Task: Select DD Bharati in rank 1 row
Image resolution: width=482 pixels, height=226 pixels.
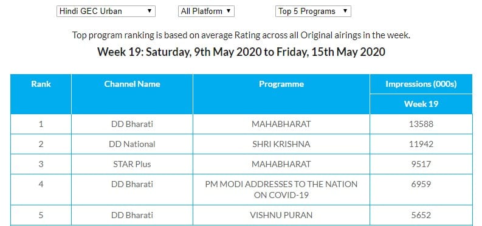Action: click(x=132, y=124)
